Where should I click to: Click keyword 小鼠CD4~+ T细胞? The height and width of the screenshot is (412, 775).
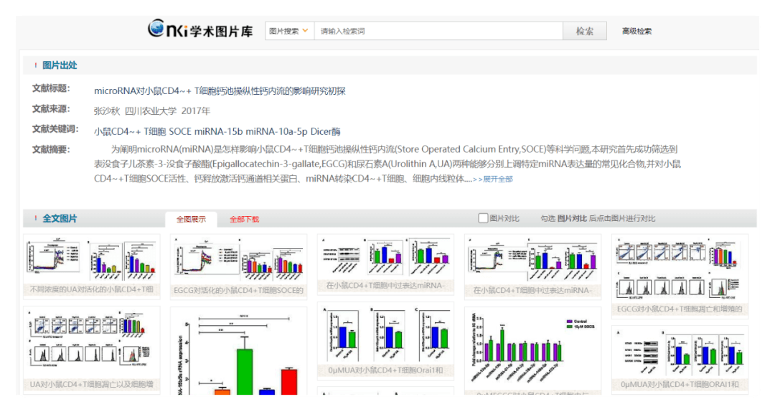[129, 131]
